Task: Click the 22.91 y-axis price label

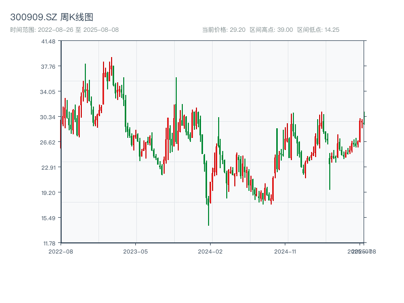Action: click(x=49, y=168)
